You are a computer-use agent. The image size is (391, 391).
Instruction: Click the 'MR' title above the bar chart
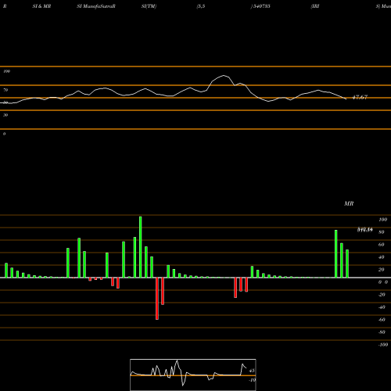click(x=349, y=203)
